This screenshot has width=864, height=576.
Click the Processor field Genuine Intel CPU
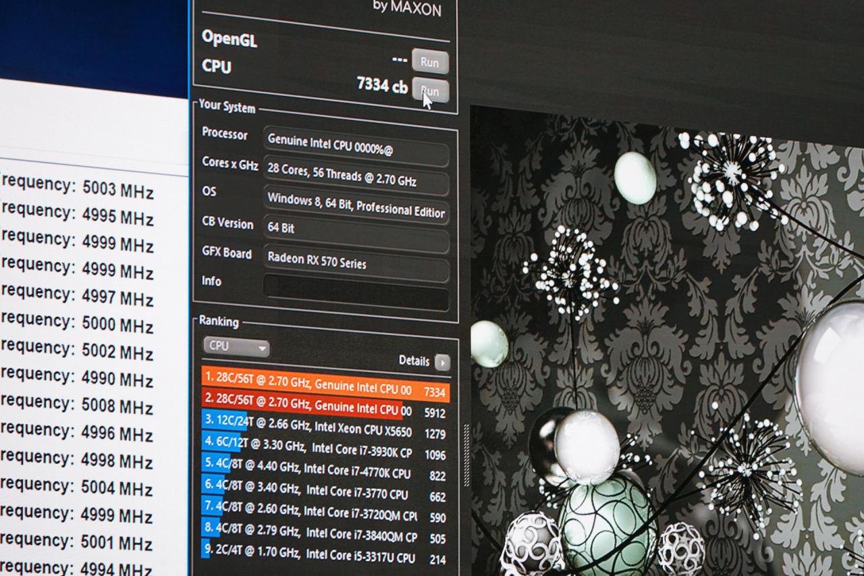(x=356, y=146)
